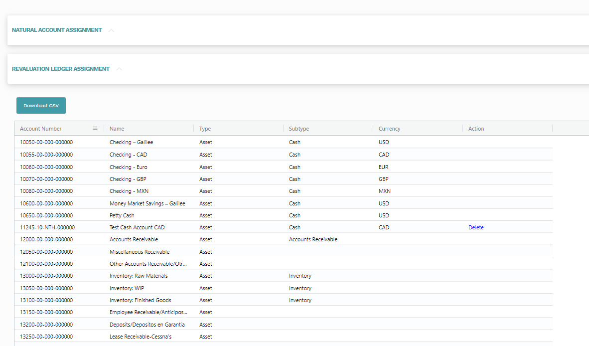Viewport: 589px width, 346px height.
Task: Expand the Revaluation Ledger Assignment chevron
Action: point(119,69)
